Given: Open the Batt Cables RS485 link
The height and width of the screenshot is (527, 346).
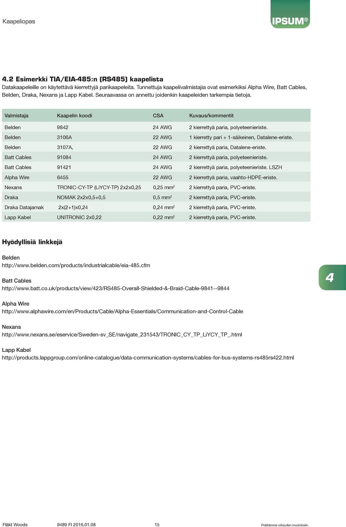Looking at the screenshot, I should 116,288.
